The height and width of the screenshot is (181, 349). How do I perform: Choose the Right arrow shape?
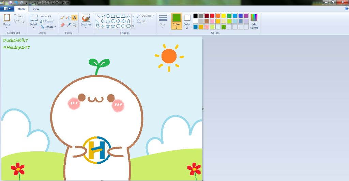(118, 21)
